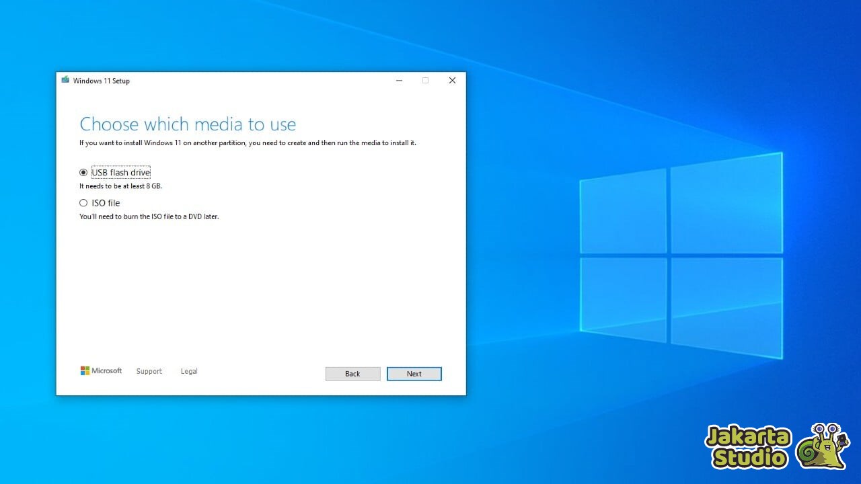Click the USB flash drive label text

(x=121, y=172)
